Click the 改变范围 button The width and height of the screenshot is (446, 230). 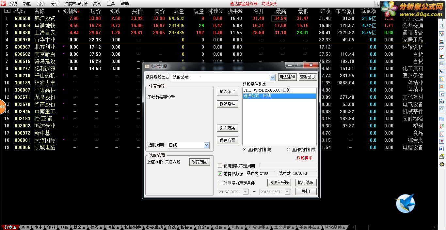pos(199,162)
